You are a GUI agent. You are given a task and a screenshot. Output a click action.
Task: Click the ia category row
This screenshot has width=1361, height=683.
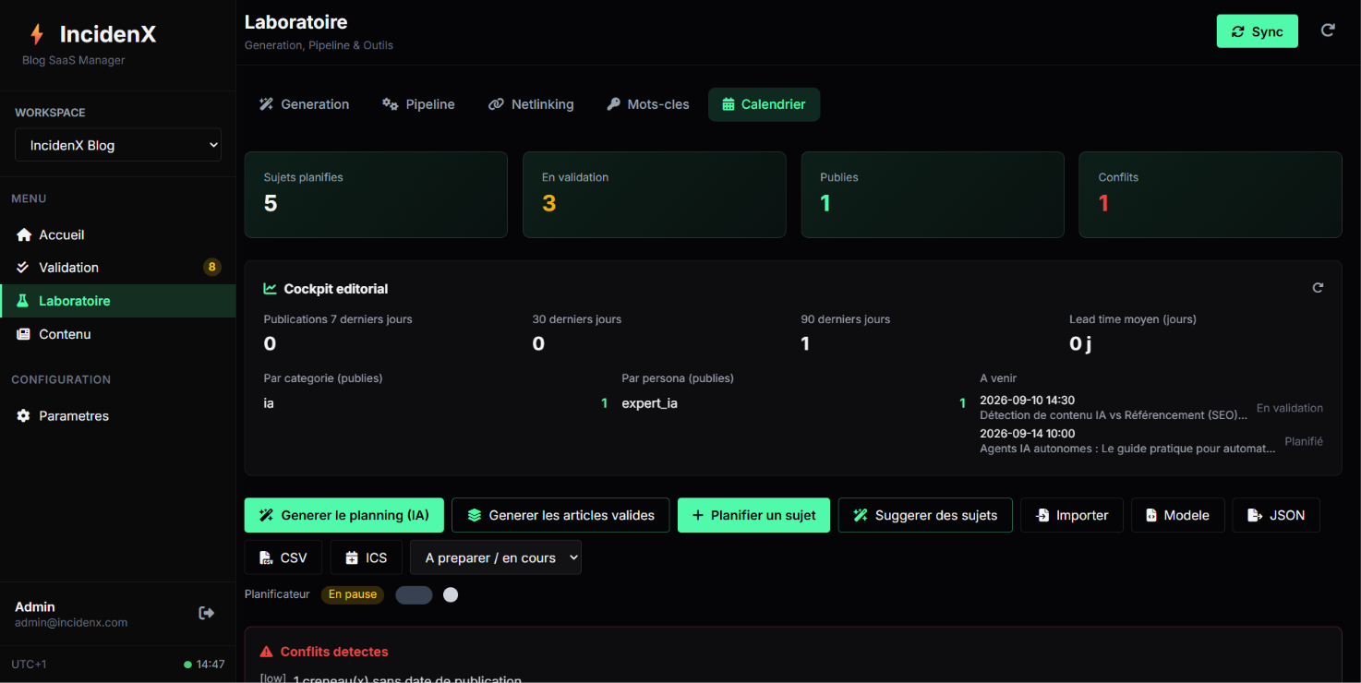[x=436, y=403]
